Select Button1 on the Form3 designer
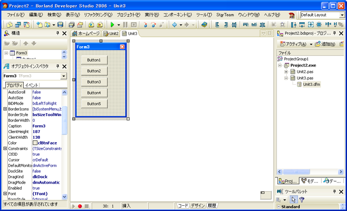Screen dimensions: 347x211 click(94, 60)
